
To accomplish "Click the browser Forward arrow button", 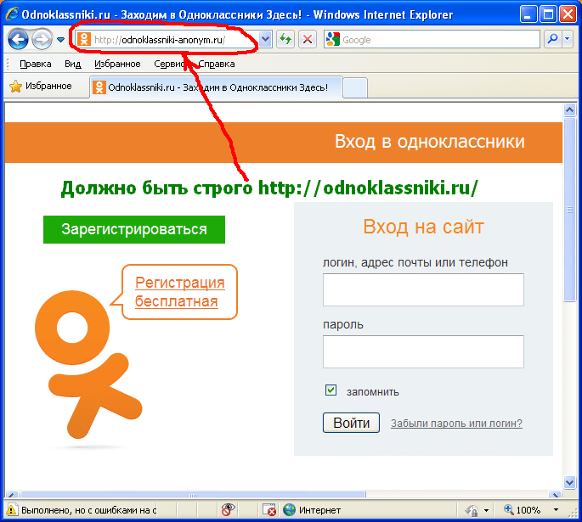I will (41, 39).
